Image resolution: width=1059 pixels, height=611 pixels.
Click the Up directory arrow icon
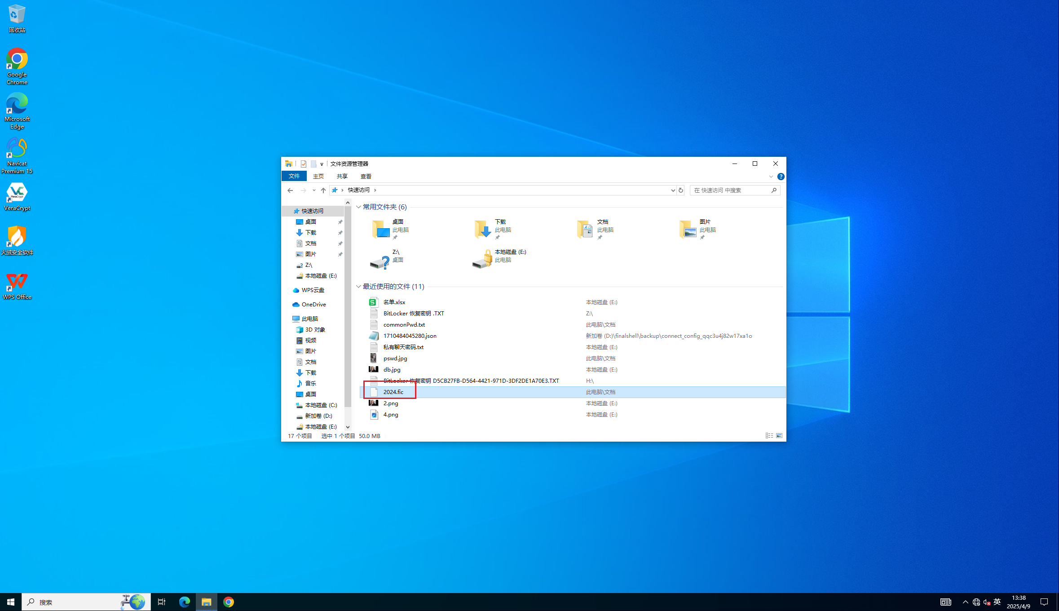323,190
